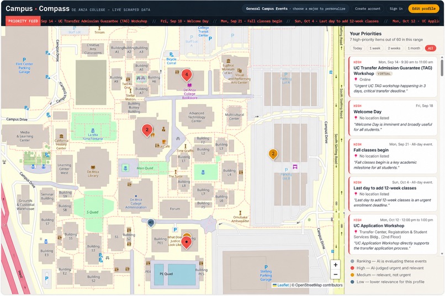
Task: Click the Online location pin on TAG Workshop card
Action: 356,79
